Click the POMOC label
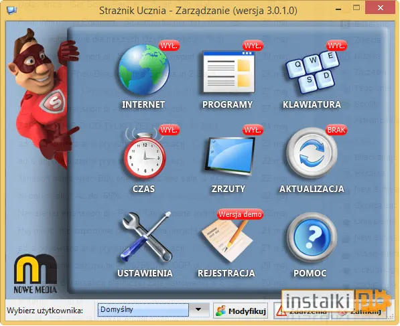 [x=310, y=273]
